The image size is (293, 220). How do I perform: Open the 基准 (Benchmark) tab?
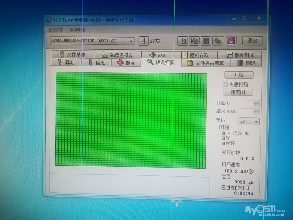click(x=66, y=62)
